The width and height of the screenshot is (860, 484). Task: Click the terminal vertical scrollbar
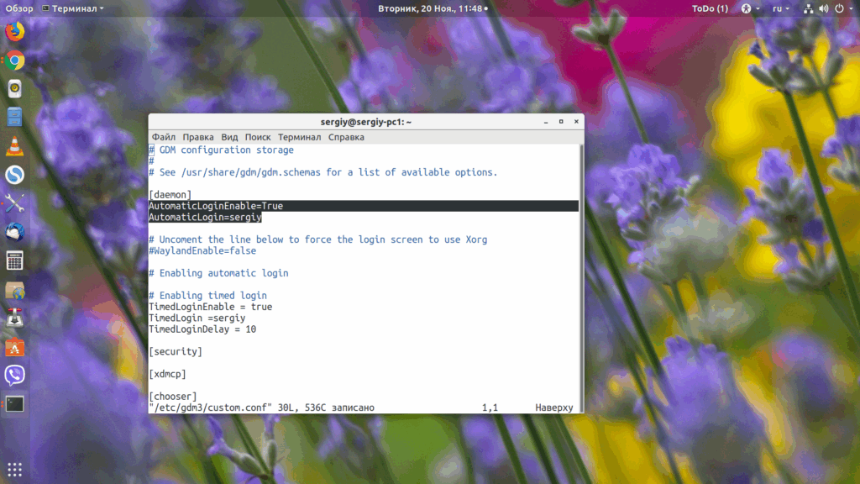click(581, 279)
